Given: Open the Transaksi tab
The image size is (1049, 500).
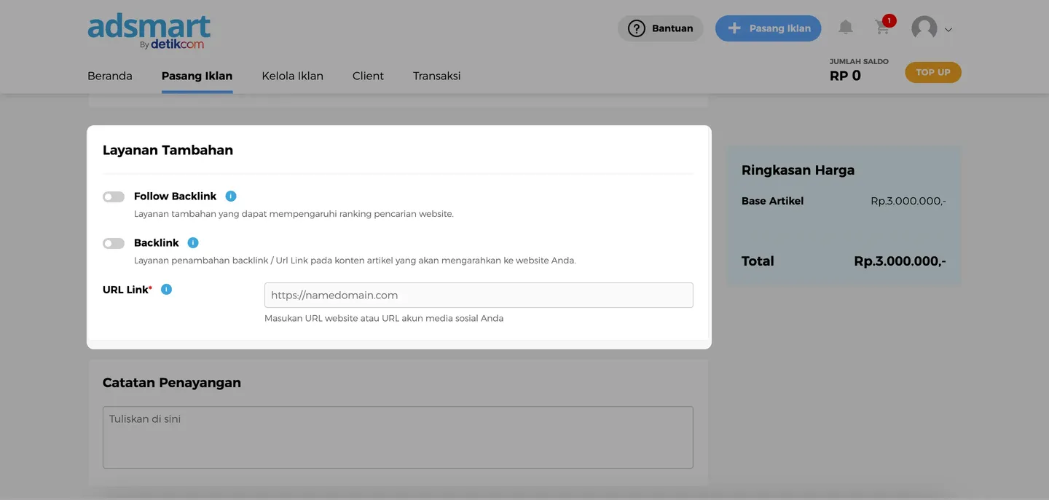Looking at the screenshot, I should point(436,76).
